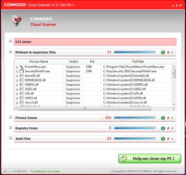Click the Help me clean my PC button
This screenshot has height=175, width=186.
pyautogui.click(x=150, y=159)
